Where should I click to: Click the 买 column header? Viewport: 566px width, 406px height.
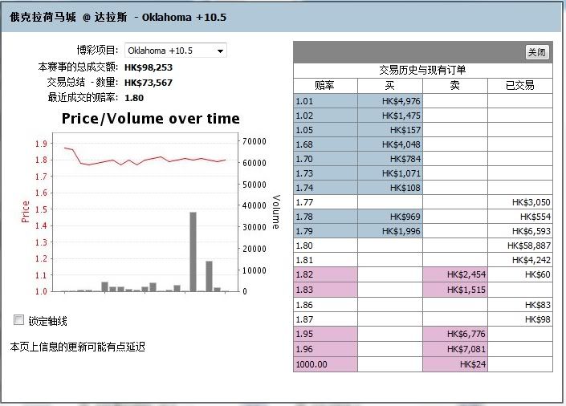click(x=390, y=85)
